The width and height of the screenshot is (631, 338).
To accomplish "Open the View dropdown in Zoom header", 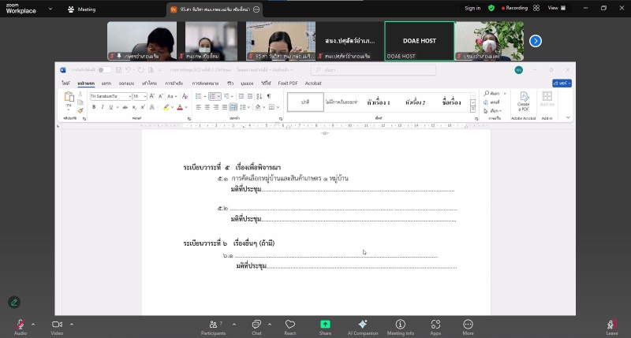I will (557, 8).
